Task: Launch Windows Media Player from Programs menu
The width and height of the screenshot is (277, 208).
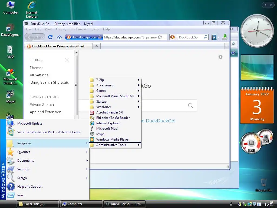Action: pos(115,139)
